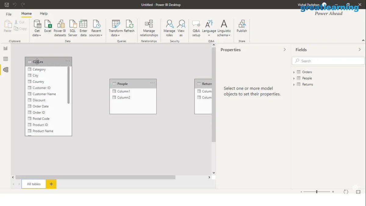Select the All tables layout tab

34,184
